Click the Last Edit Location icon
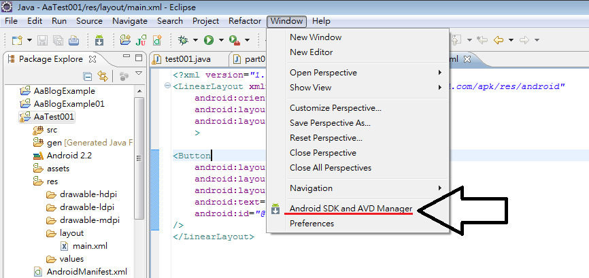 [x=482, y=40]
